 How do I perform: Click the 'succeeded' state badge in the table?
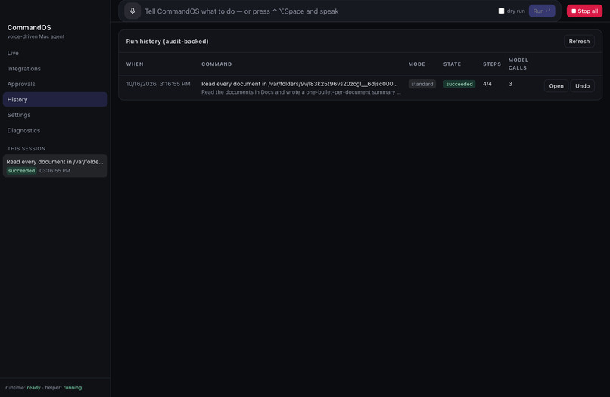pos(459,84)
